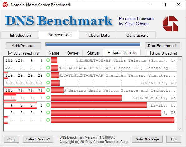Click owner text COGENT-174, US
The width and height of the screenshot is (186, 147).
pos(158,83)
